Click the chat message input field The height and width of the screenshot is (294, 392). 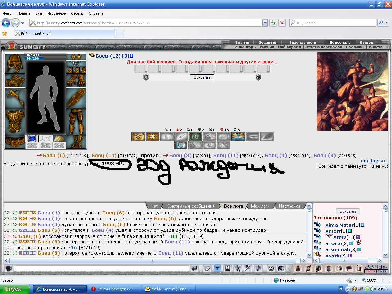point(101,268)
